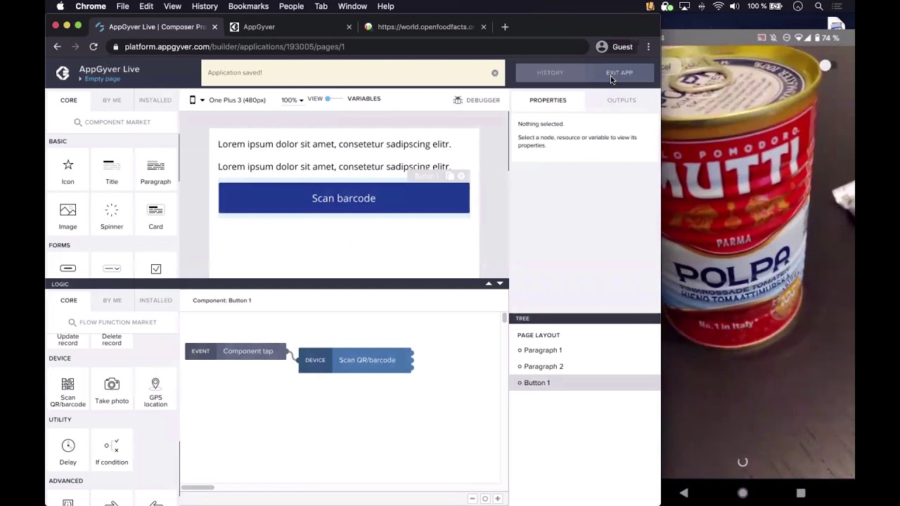Choose the If condition utility function

112,452
